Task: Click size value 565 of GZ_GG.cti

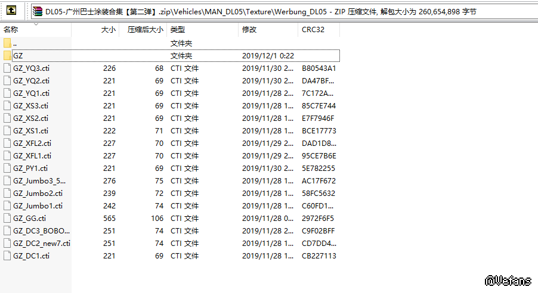Action: click(x=110, y=219)
